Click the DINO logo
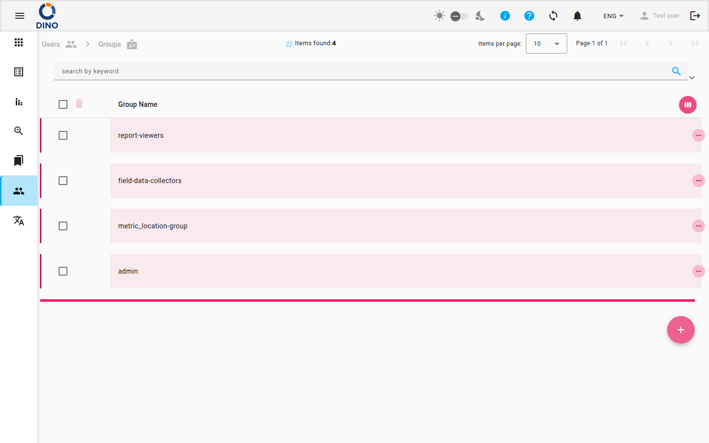This screenshot has width=709, height=443. tap(47, 16)
